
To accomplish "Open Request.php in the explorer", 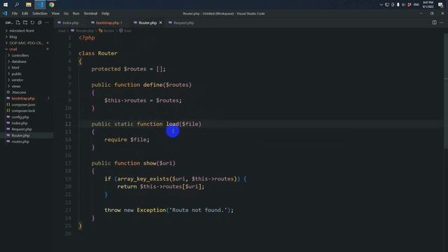I will tap(22, 129).
